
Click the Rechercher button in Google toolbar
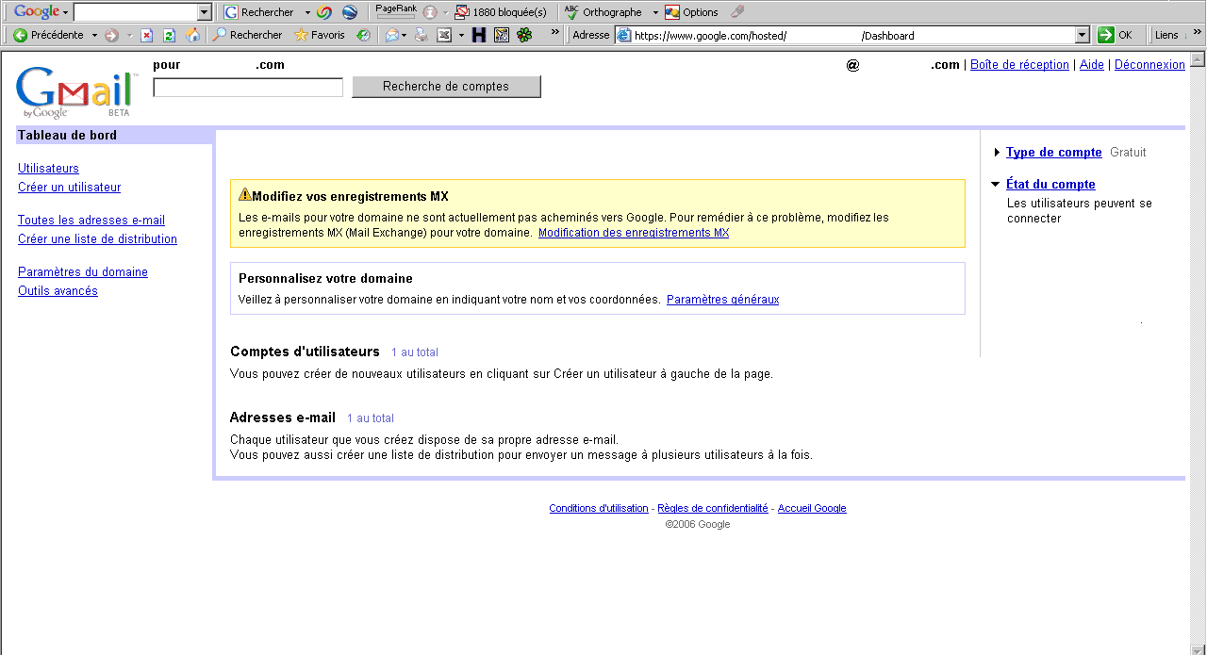pos(258,12)
